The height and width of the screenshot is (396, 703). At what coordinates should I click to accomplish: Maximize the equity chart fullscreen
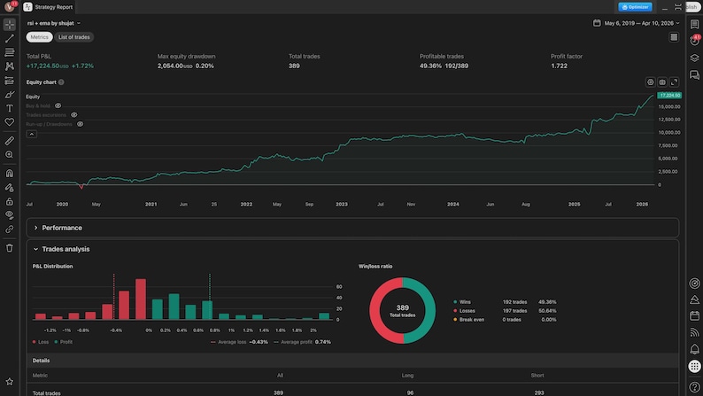674,82
